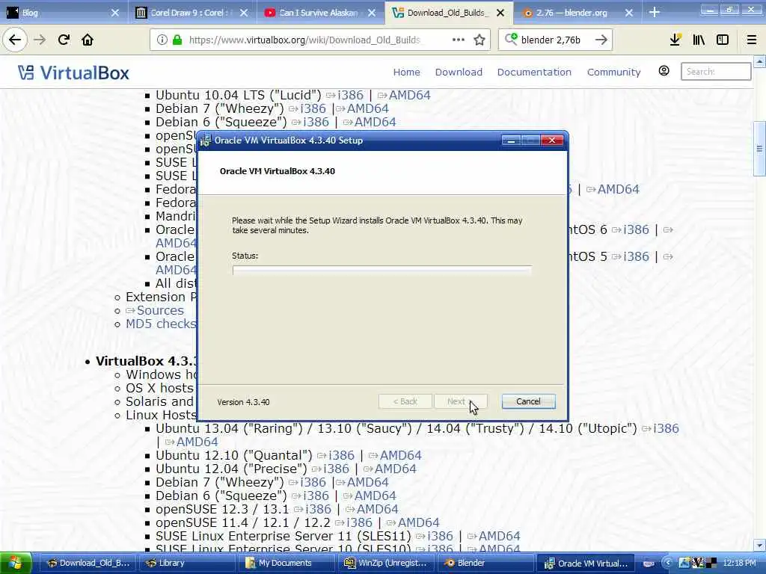Image resolution: width=766 pixels, height=574 pixels.
Task: Switch to Library window in taskbar
Action: 188,564
